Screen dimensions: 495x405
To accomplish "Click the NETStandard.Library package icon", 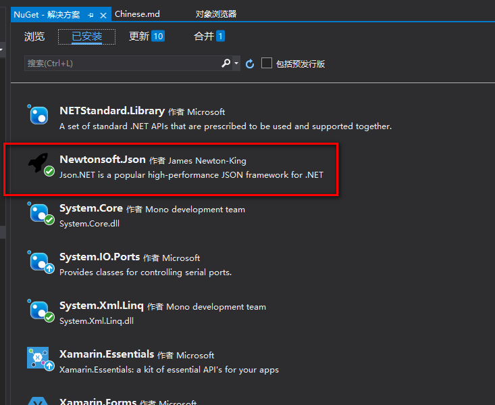I will [x=38, y=116].
